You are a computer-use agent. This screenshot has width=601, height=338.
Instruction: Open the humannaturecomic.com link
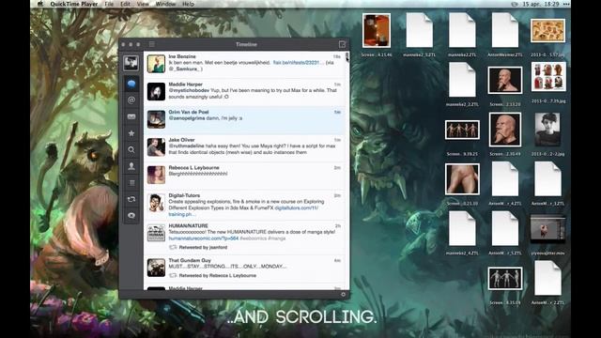(204, 238)
